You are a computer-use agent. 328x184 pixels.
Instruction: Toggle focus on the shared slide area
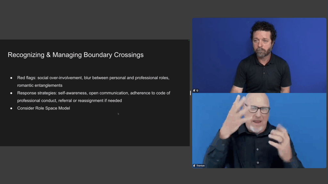point(95,93)
